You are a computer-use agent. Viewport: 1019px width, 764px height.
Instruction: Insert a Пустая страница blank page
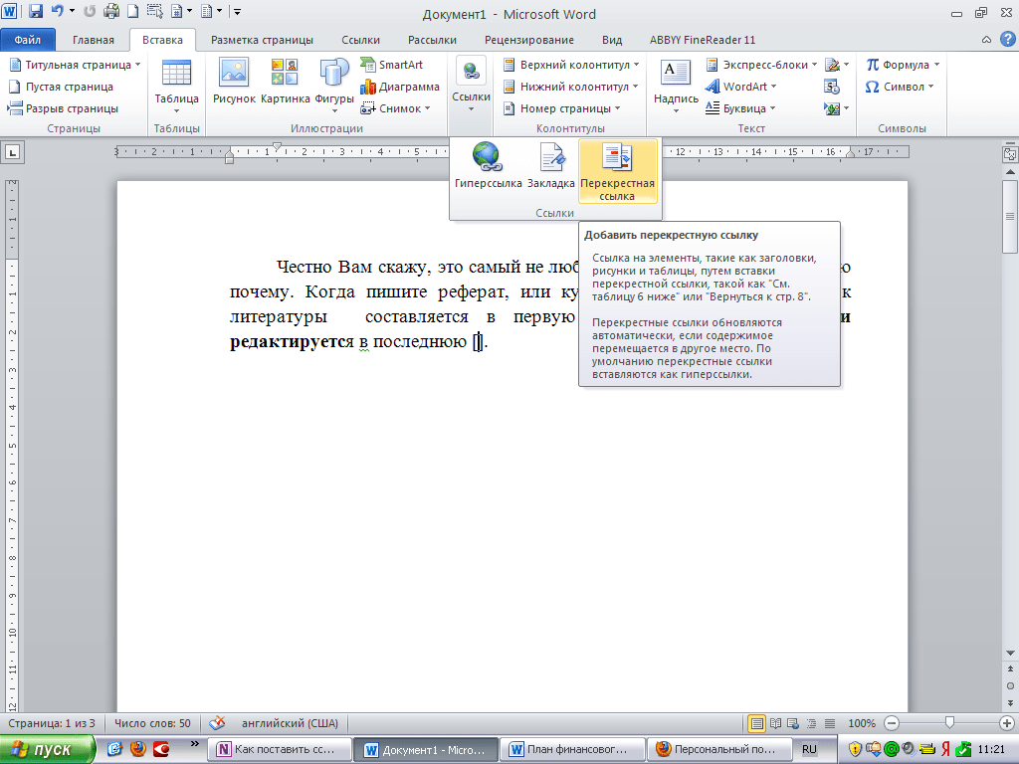(x=61, y=87)
